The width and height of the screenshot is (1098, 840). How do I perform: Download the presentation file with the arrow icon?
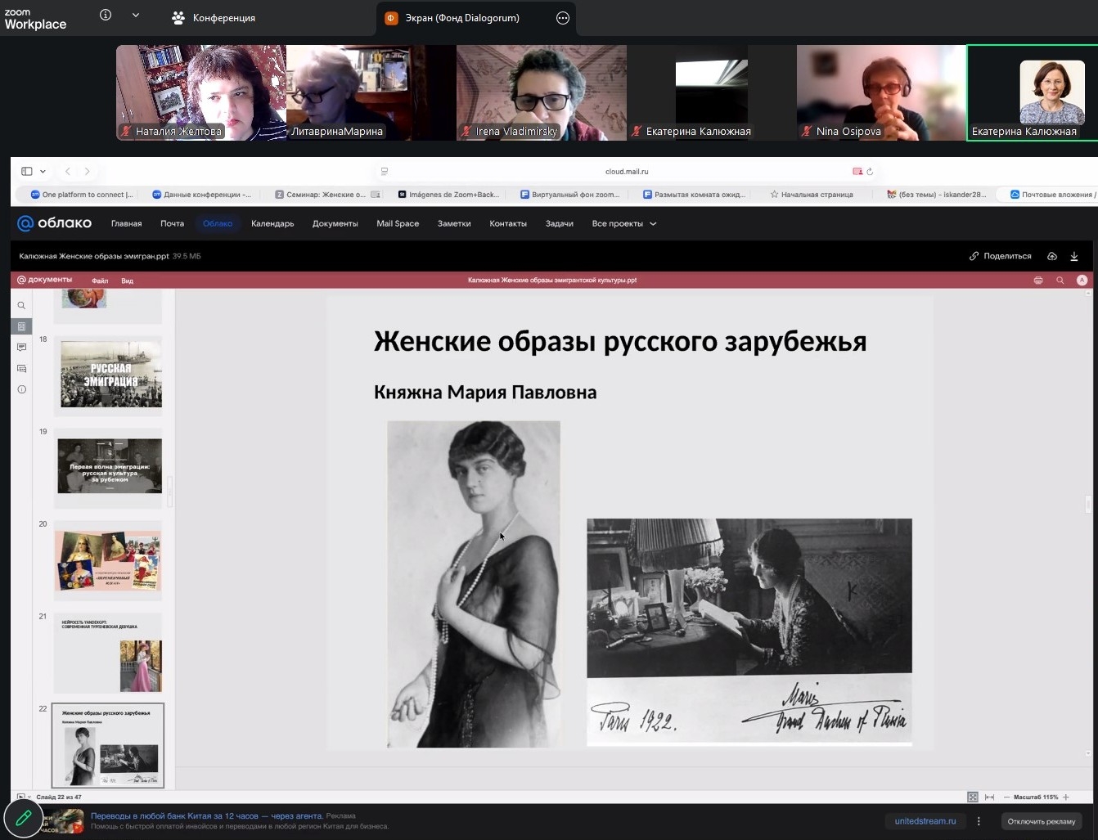1074,256
